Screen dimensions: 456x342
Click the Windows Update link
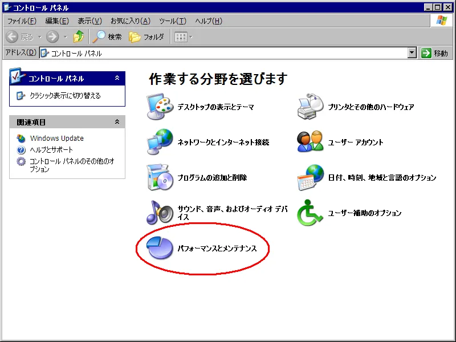click(56, 138)
